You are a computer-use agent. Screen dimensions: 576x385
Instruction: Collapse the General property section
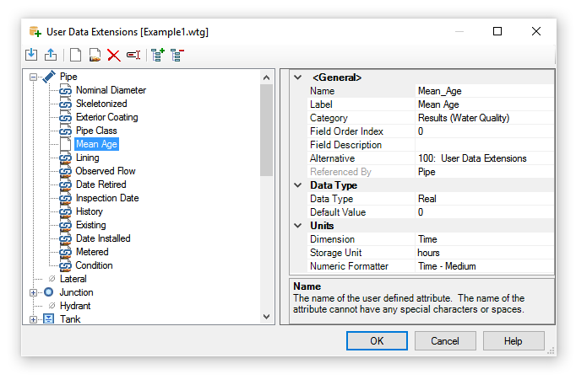point(297,78)
